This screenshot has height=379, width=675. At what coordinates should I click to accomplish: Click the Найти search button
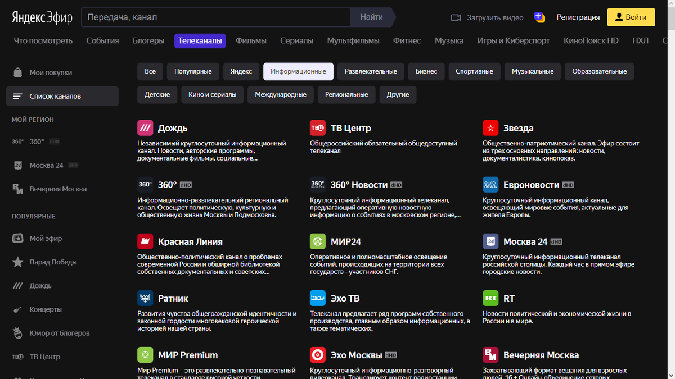point(372,17)
